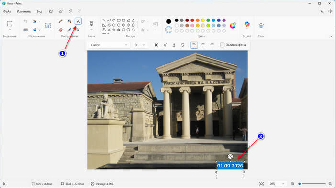Click the Save icon in title bar
This screenshot has width=335, height=188.
pos(51,11)
